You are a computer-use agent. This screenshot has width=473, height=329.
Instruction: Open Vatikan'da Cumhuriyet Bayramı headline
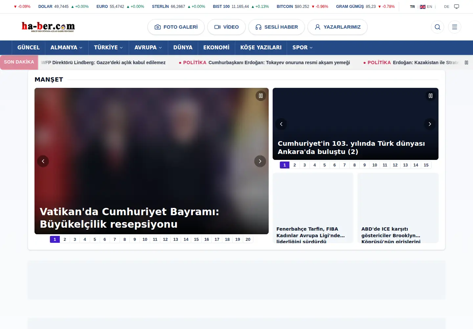click(x=129, y=218)
